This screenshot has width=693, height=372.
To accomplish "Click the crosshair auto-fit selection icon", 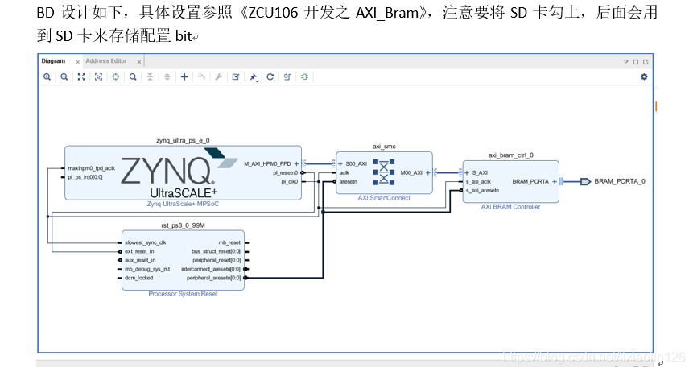I will (x=116, y=77).
